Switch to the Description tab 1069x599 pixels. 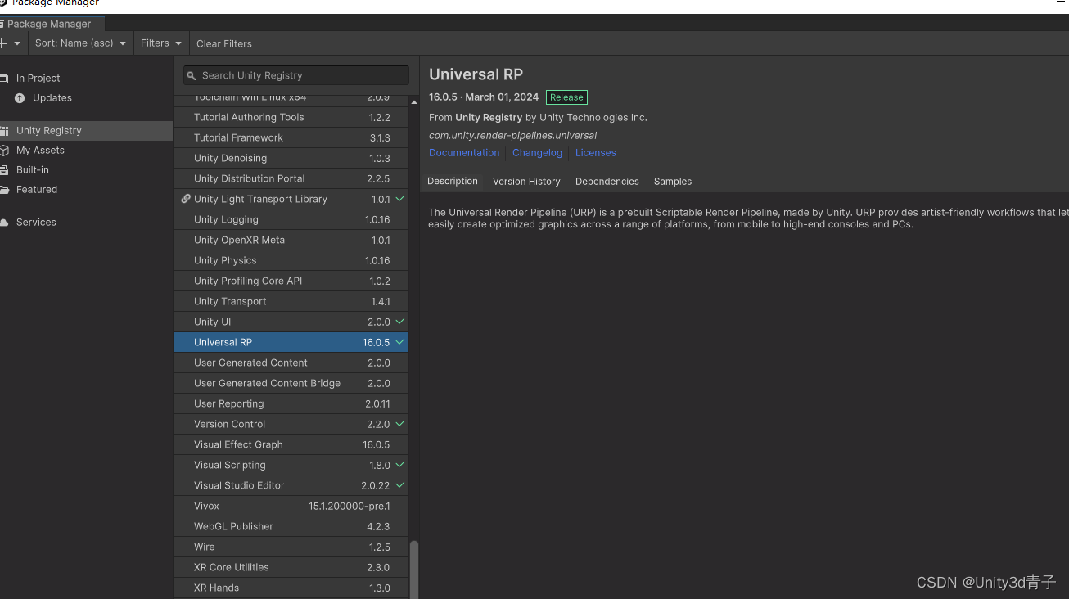[x=452, y=182]
